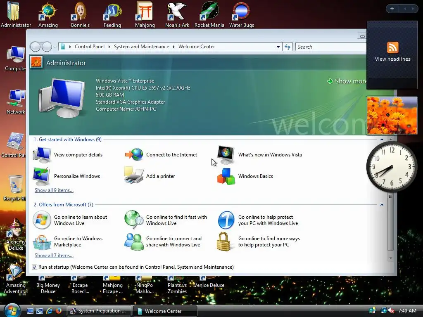Click the analog clock gadget
The image size is (423, 317).
pos(392,167)
